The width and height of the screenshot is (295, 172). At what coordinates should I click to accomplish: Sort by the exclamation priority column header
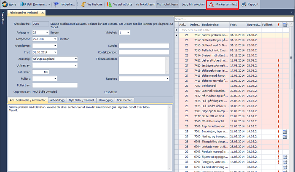[279, 25]
